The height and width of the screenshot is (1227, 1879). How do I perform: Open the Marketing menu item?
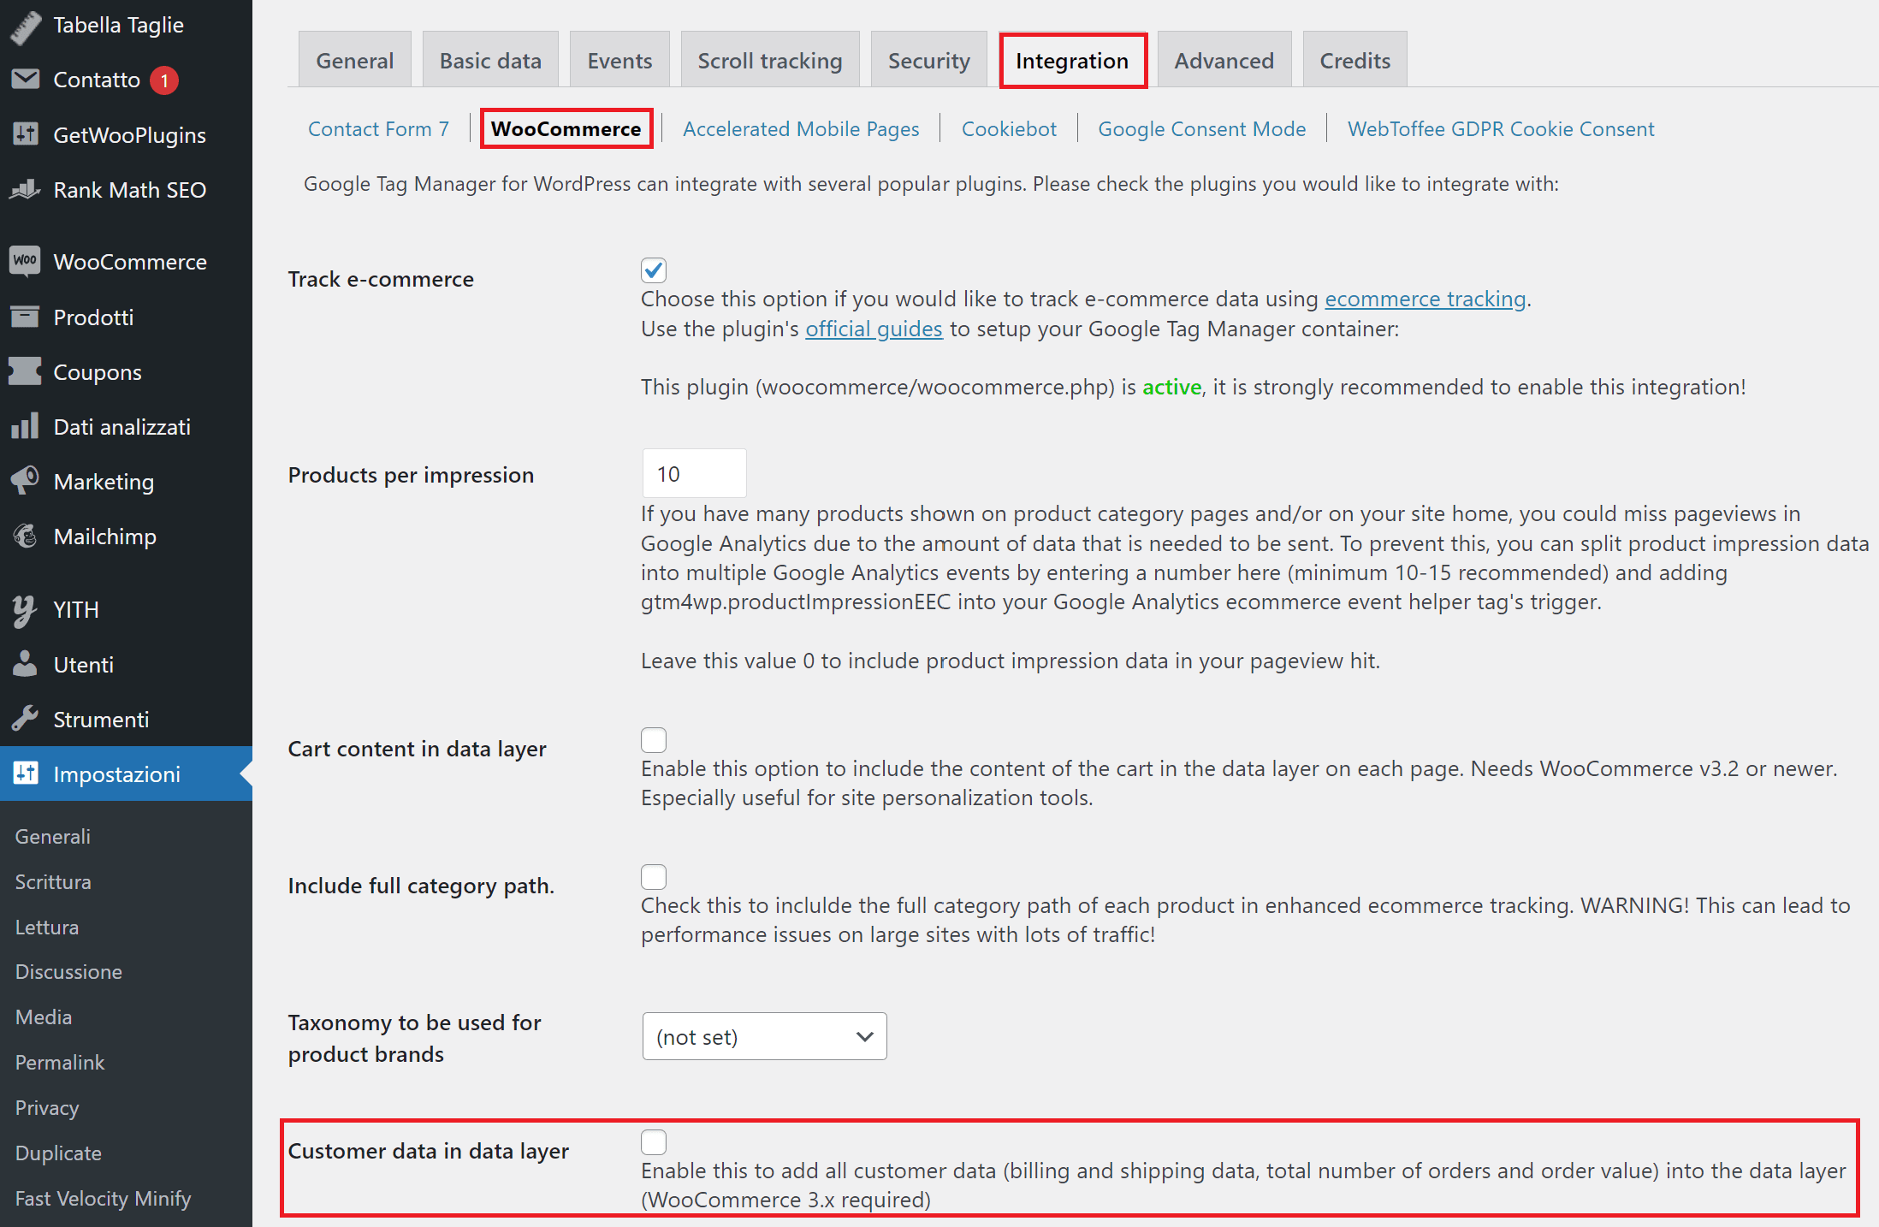point(127,481)
